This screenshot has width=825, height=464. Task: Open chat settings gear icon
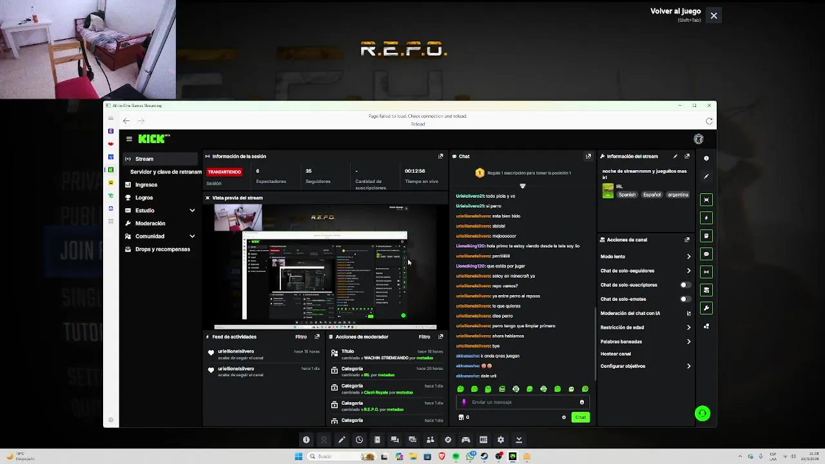(564, 417)
